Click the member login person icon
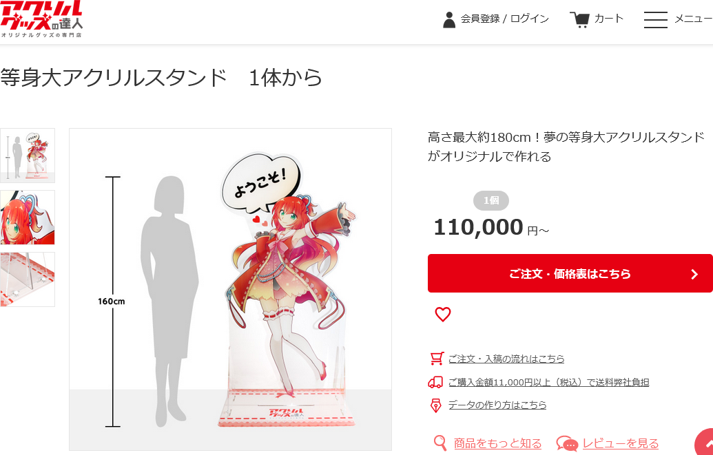This screenshot has width=713, height=455. click(448, 20)
